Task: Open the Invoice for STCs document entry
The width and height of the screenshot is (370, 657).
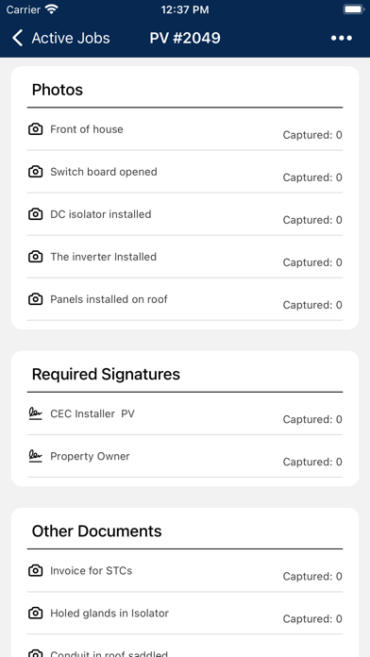Action: pos(185,571)
